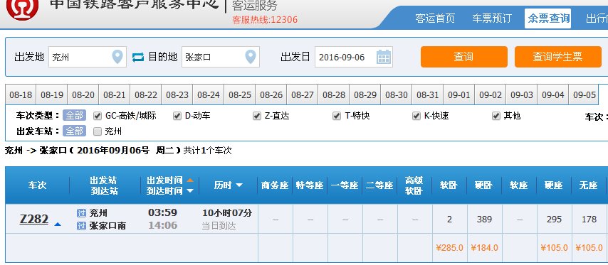Viewport: 608px width, 265px height.
Task: Open the 客运首页 navigation tab
Action: click(435, 18)
